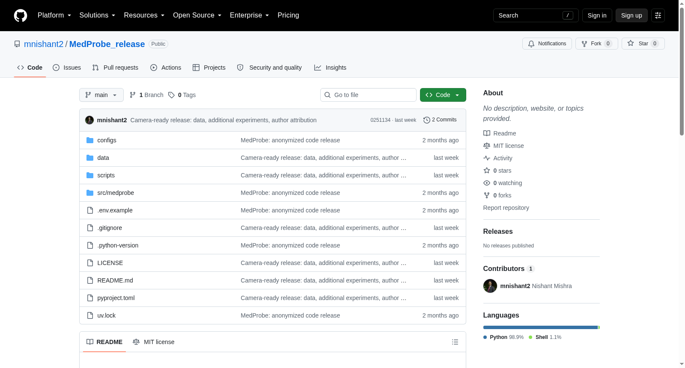Open the Projects tab
685x368 pixels.
209,68
